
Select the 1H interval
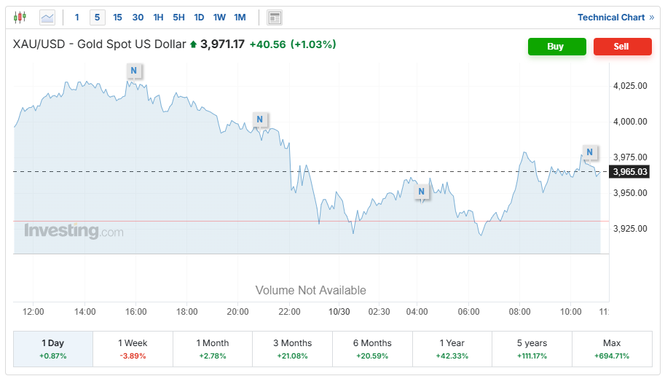pyautogui.click(x=158, y=17)
